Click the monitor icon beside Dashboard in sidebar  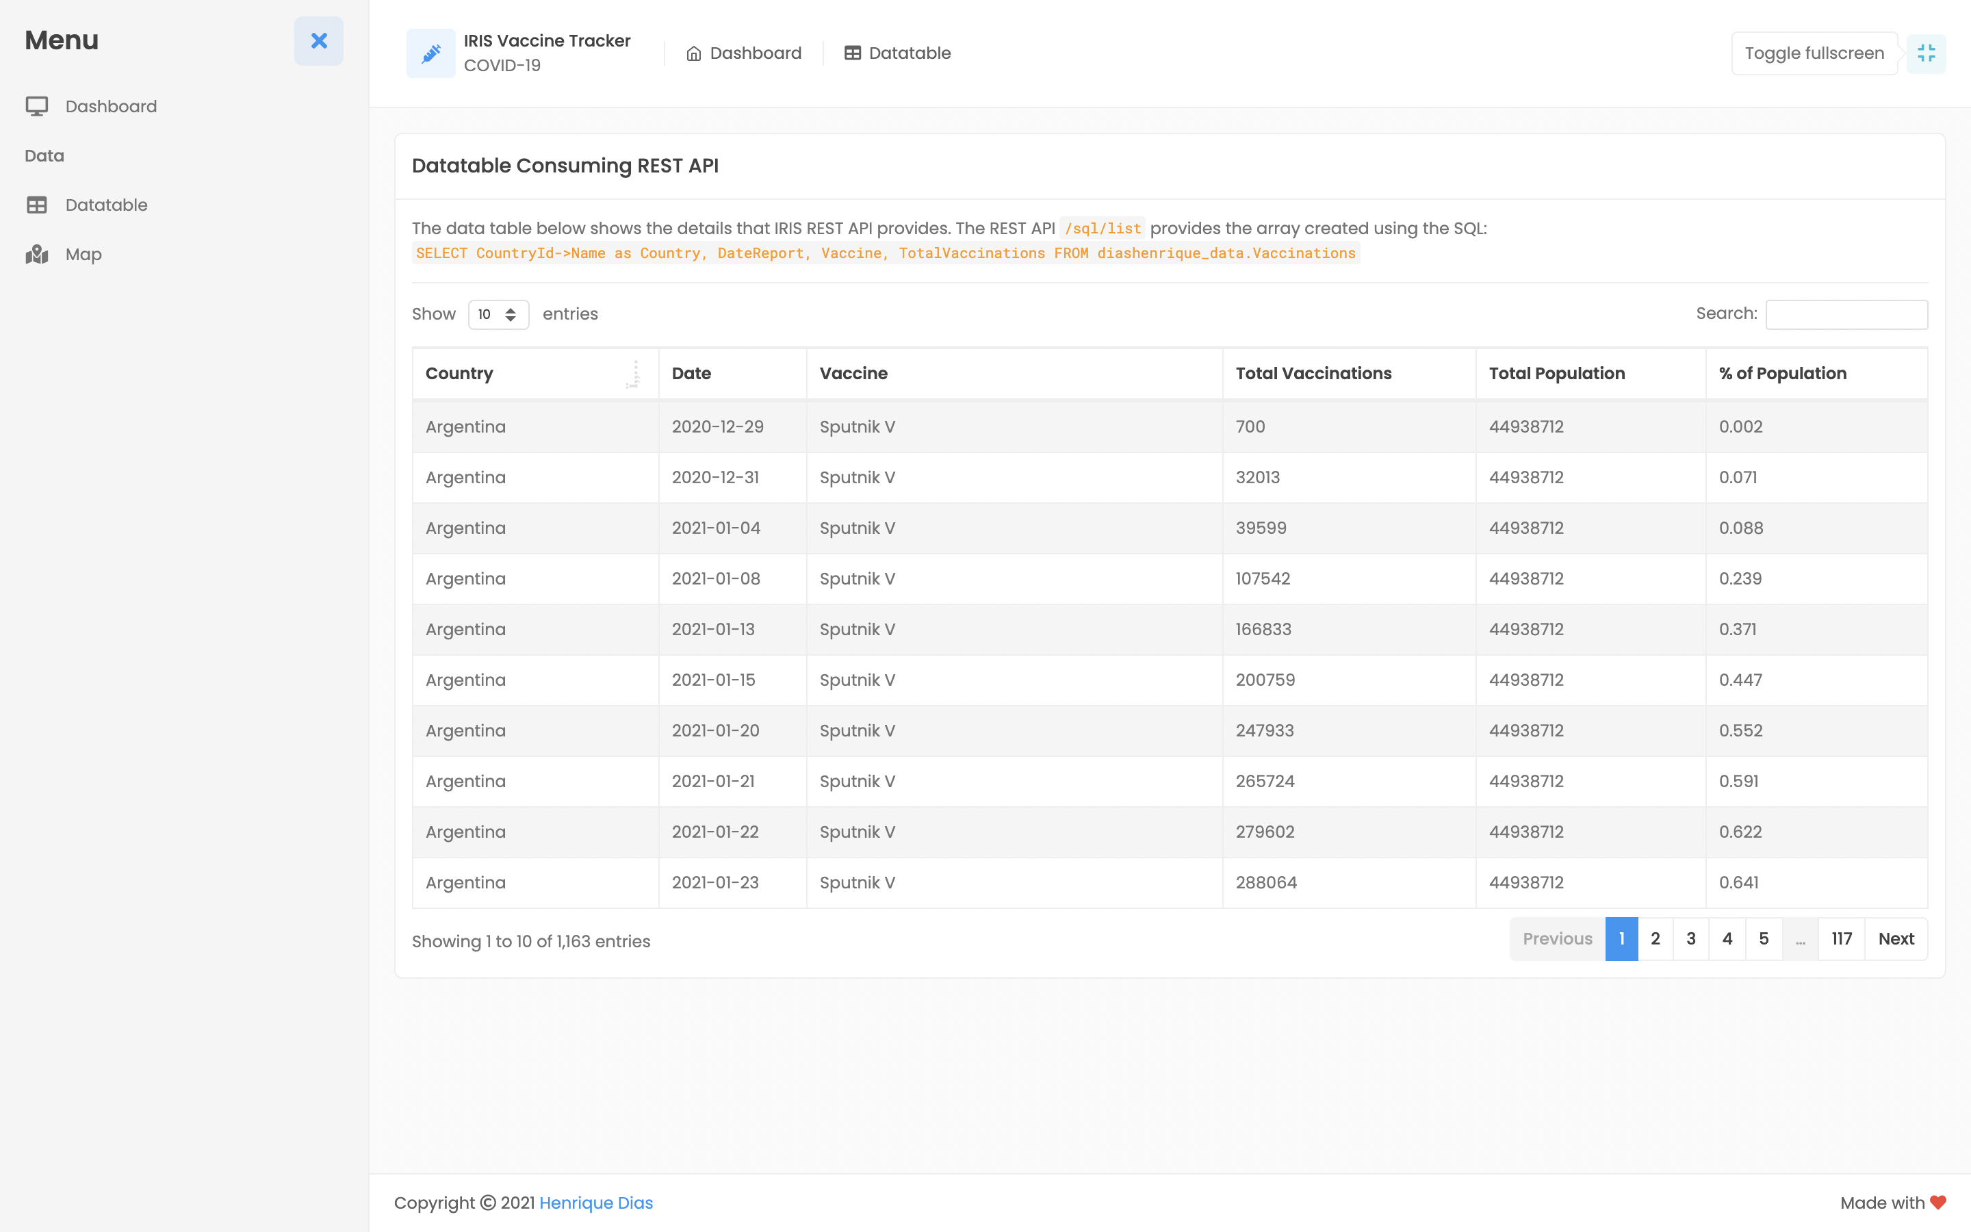pos(37,106)
